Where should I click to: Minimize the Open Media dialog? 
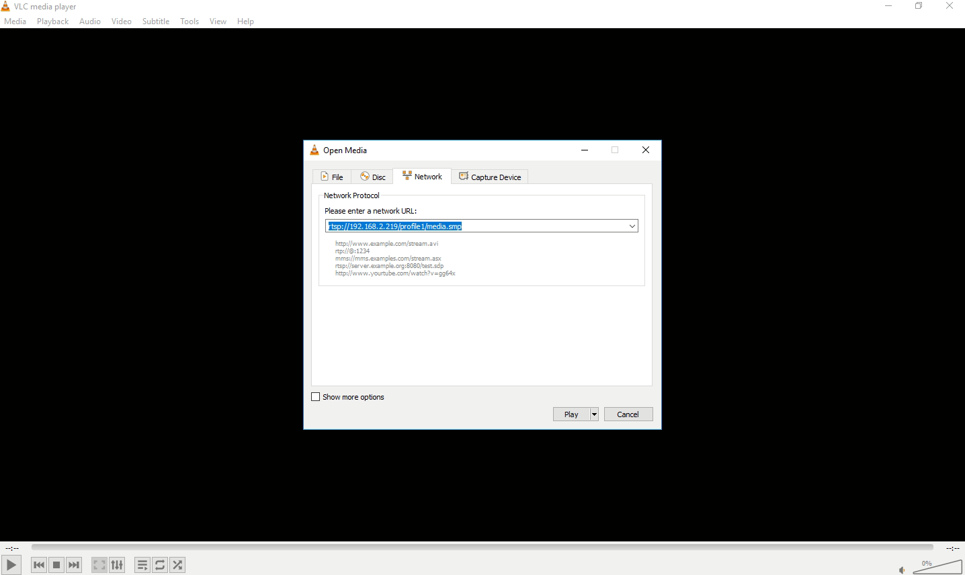[585, 150]
